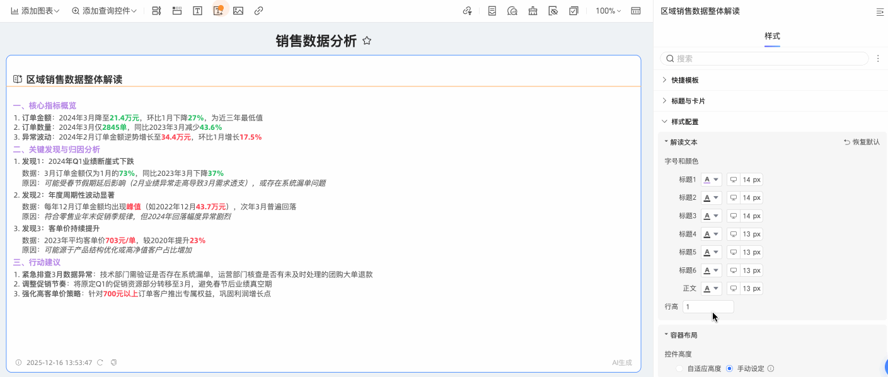
Task: Open the 100% zoom dropdown
Action: pyautogui.click(x=608, y=11)
